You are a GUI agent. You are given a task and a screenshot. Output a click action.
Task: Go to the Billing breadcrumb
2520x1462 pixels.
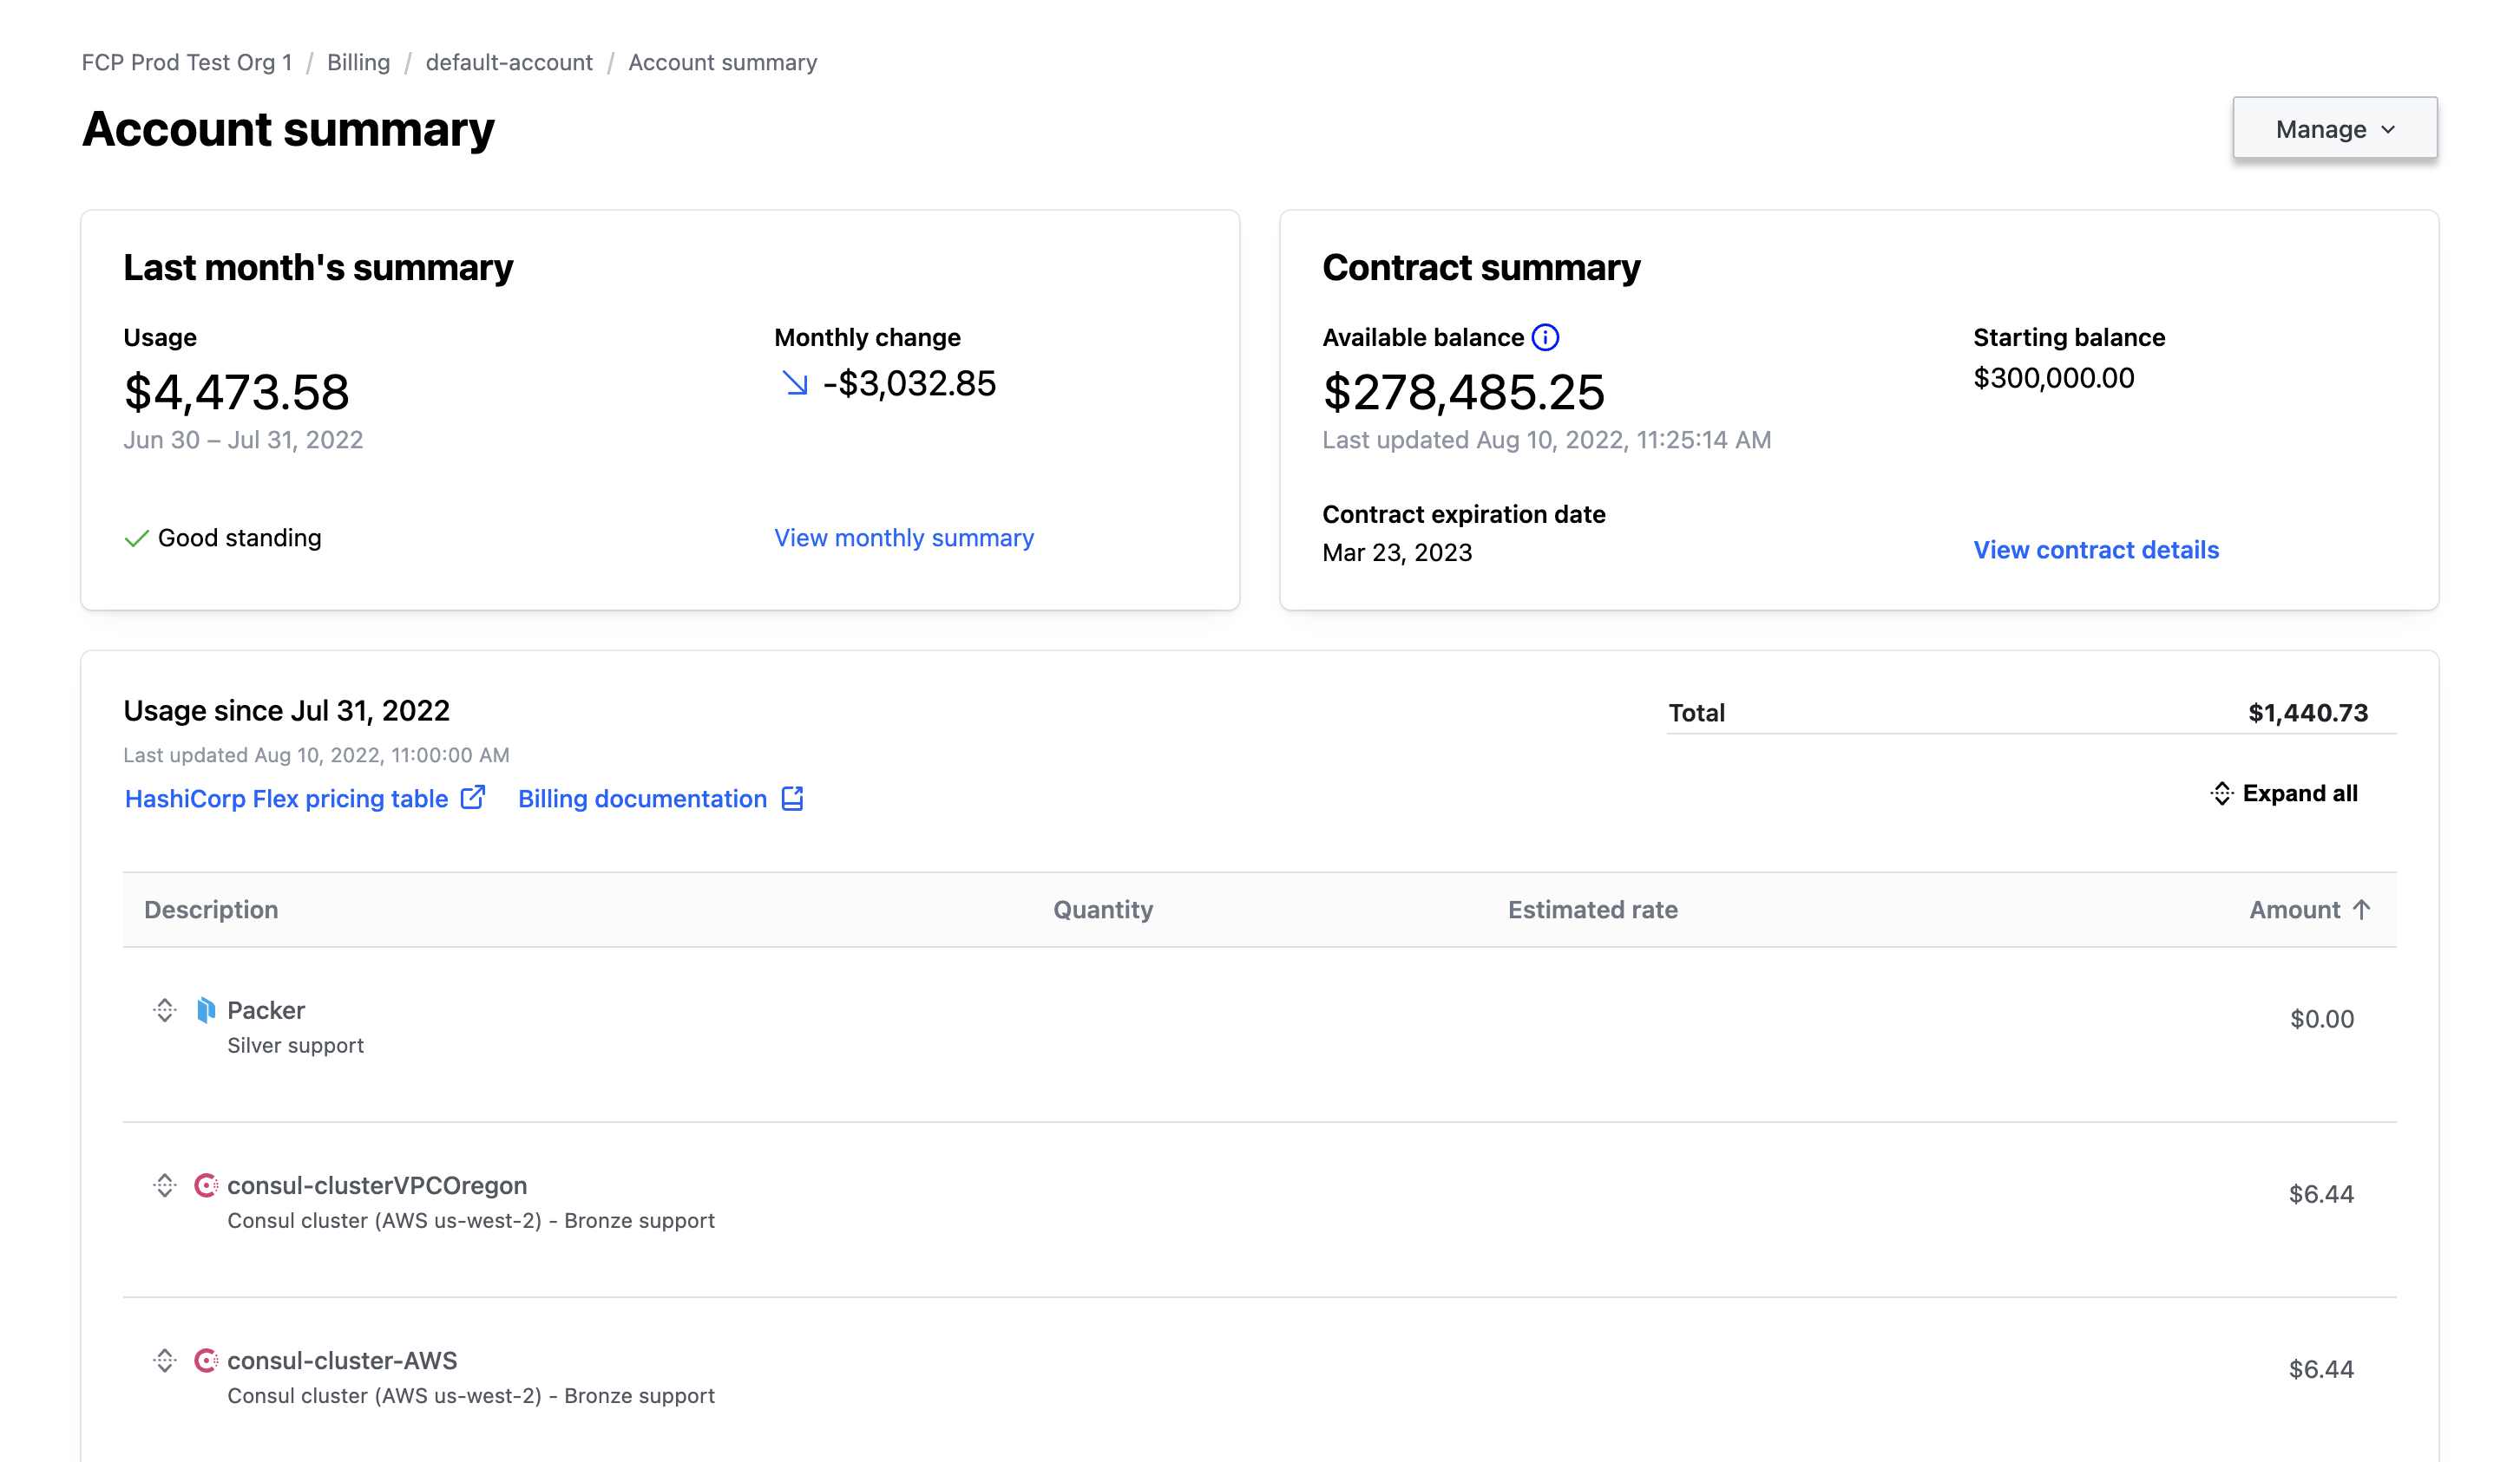(358, 62)
